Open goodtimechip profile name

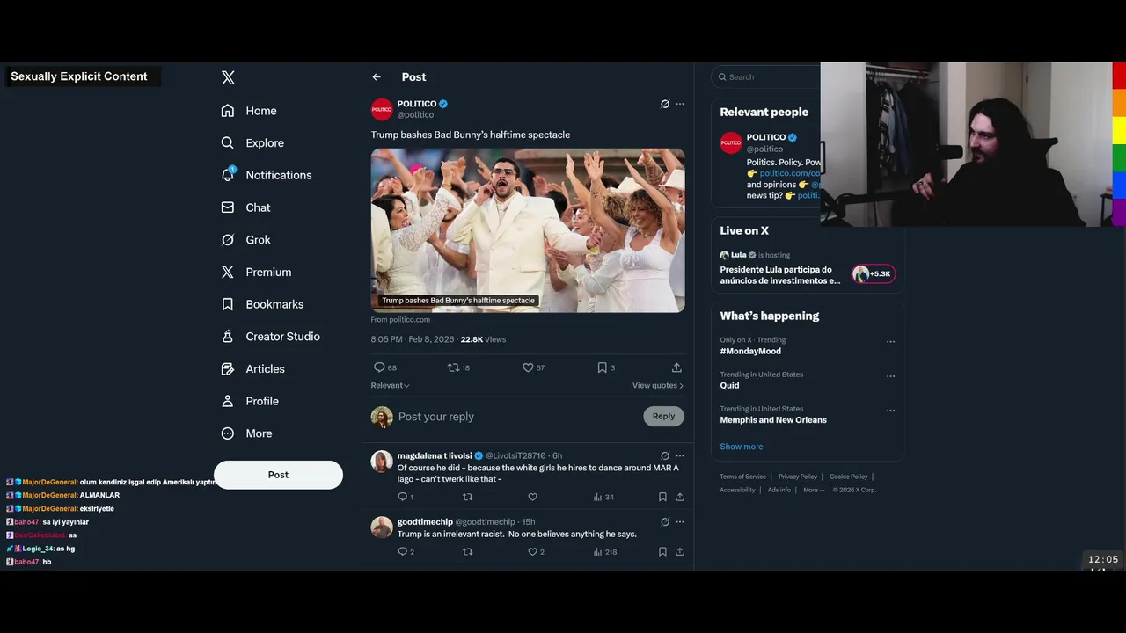[x=425, y=522]
